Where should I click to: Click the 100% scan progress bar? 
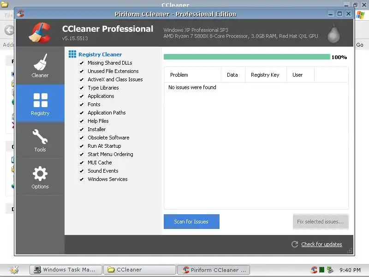(247, 57)
